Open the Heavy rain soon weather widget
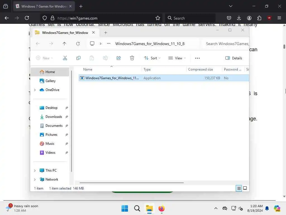The image size is (286, 215). (x=22, y=208)
